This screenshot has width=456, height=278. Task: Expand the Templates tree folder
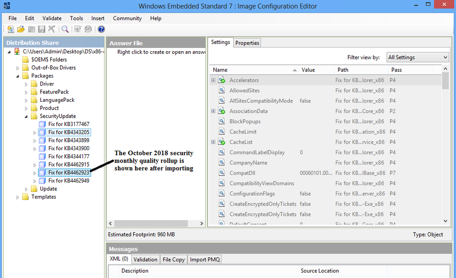17,197
